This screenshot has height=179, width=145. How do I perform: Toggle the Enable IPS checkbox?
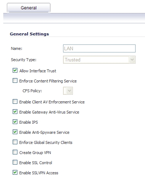(15, 122)
